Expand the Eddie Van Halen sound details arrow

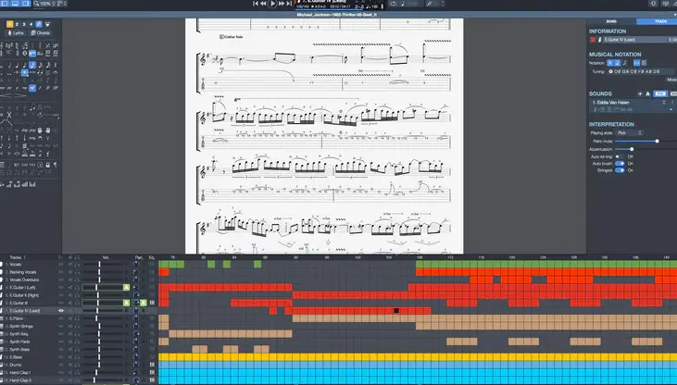pyautogui.click(x=671, y=109)
